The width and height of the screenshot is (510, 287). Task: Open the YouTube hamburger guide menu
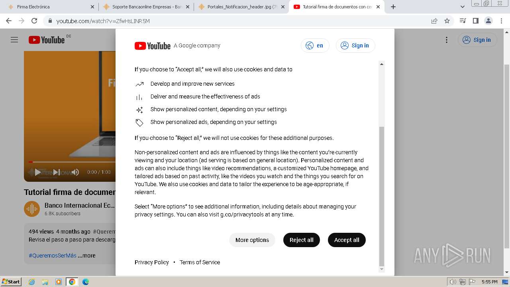pyautogui.click(x=14, y=40)
